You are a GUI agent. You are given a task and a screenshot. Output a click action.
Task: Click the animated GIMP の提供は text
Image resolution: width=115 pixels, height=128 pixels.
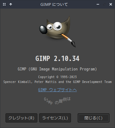(57, 101)
